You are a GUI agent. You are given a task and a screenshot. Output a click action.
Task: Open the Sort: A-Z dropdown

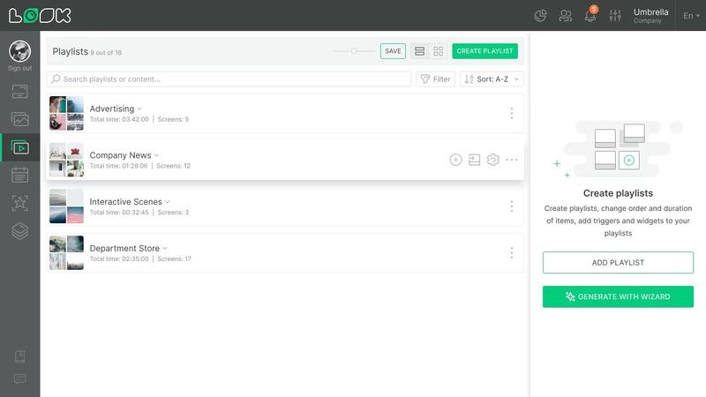click(492, 79)
